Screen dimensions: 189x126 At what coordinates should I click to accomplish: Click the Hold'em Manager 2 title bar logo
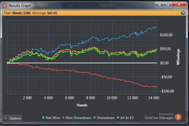click(x=5, y=6)
